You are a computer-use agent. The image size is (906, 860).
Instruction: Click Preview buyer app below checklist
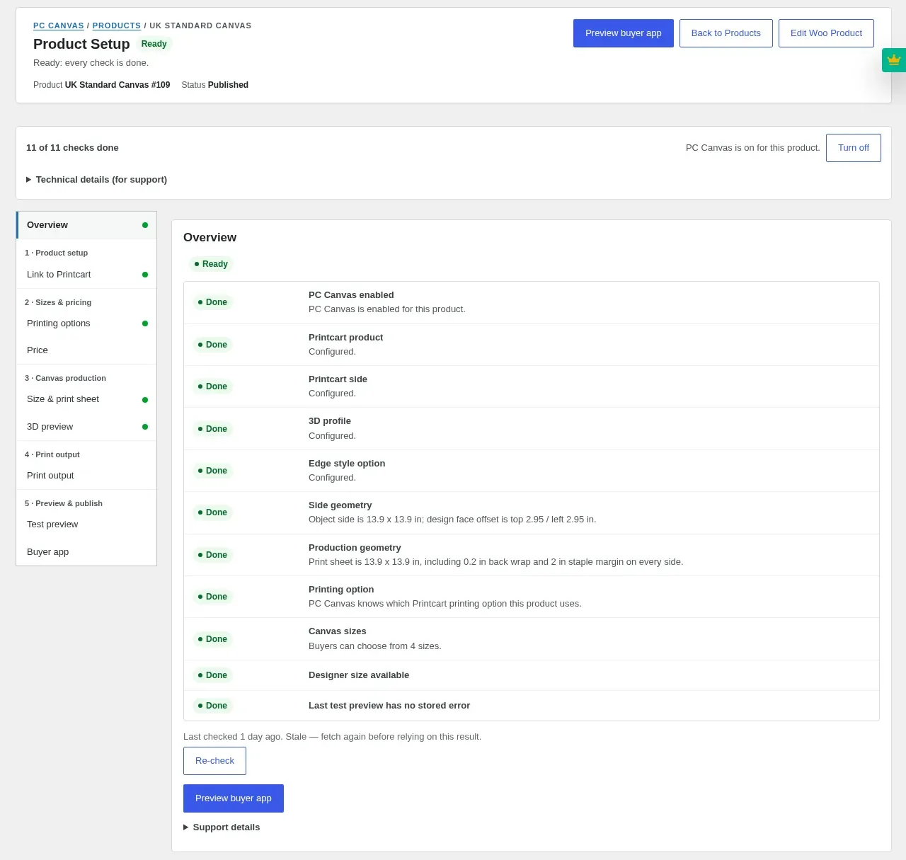tap(234, 798)
